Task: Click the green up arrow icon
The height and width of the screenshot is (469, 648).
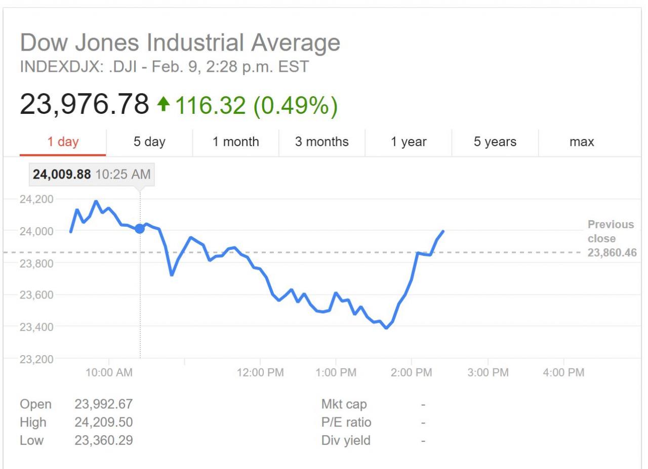Action: click(163, 104)
